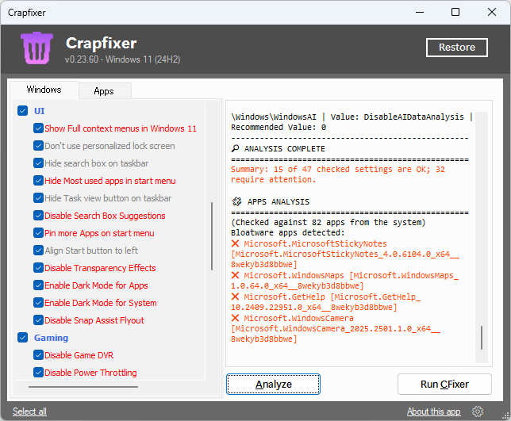The width and height of the screenshot is (511, 421).
Task: Click the magnifier icon beside ANALYSIS COMPLETE
Action: coord(235,148)
